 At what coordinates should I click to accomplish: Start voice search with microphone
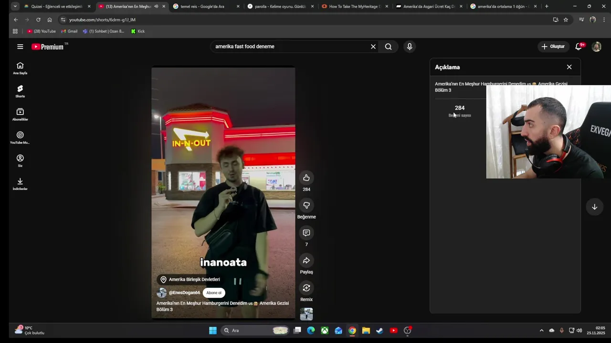[x=409, y=47]
